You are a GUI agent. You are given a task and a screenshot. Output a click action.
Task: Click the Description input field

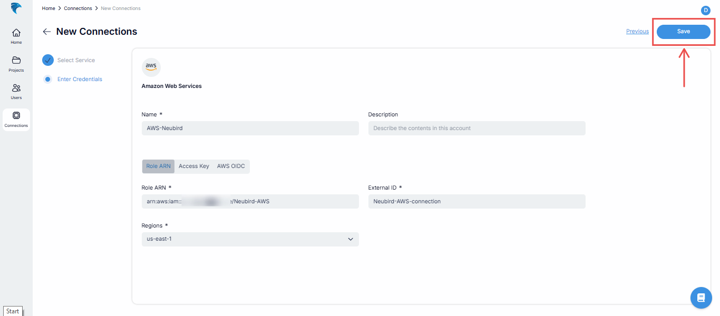tap(476, 128)
